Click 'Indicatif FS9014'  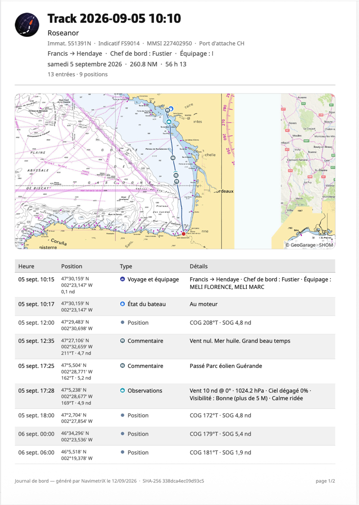pyautogui.click(x=119, y=44)
